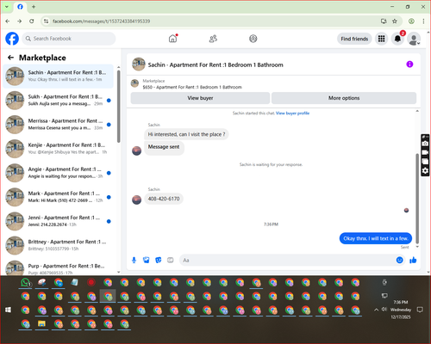This screenshot has height=344, width=431.
Task: Click conversation list scrollbar
Action: coord(119,106)
